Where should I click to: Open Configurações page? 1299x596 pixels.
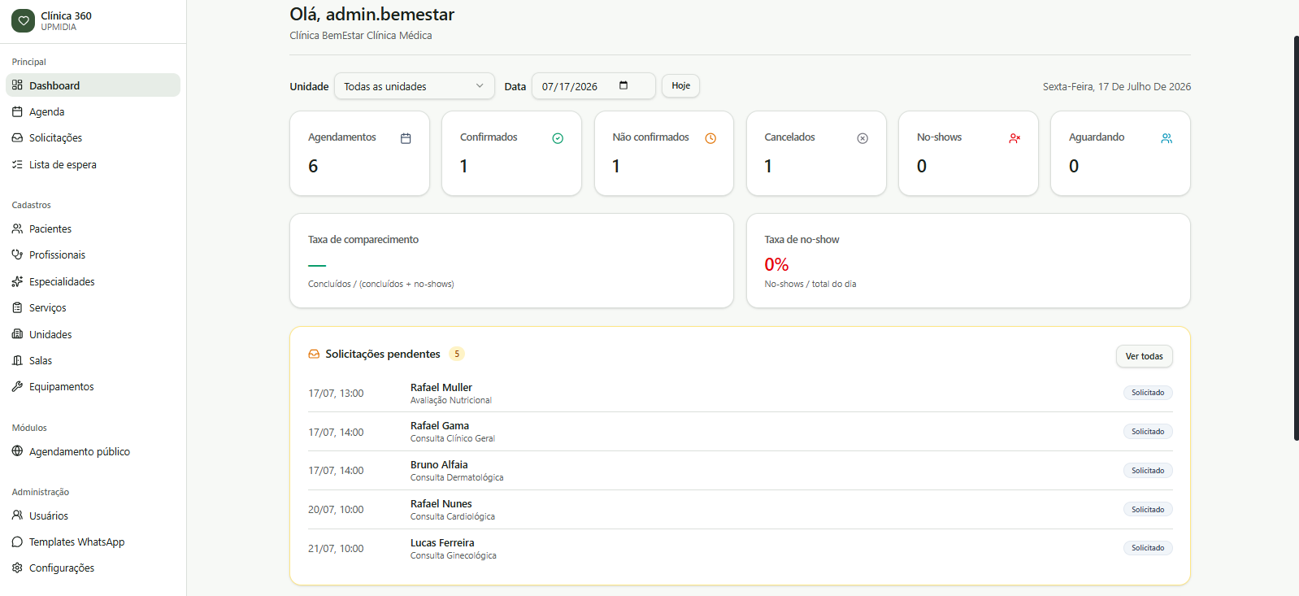click(93, 568)
